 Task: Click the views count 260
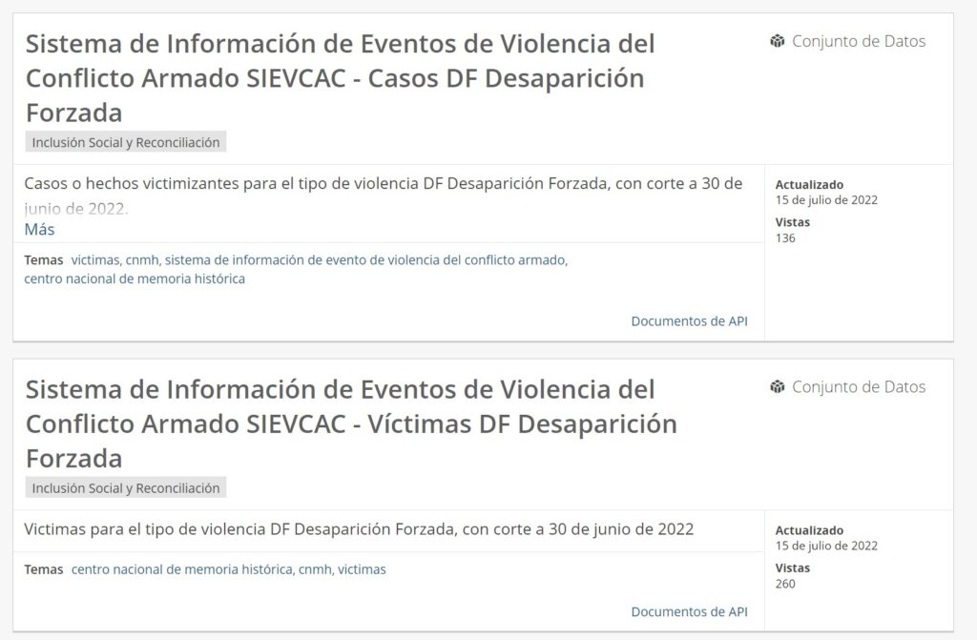click(785, 584)
